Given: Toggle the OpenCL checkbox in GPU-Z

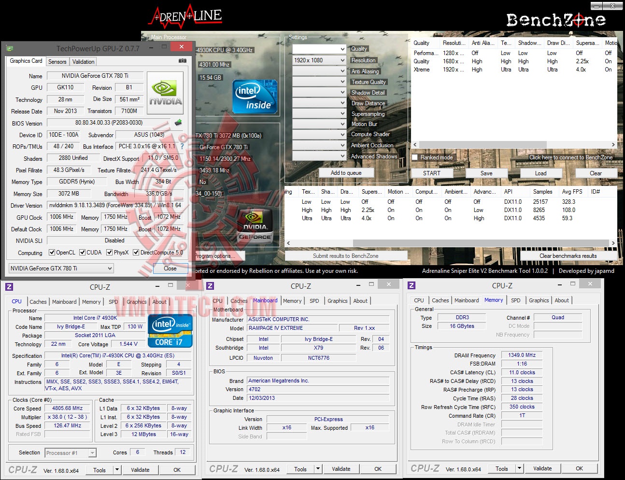Looking at the screenshot, I should click(x=52, y=253).
